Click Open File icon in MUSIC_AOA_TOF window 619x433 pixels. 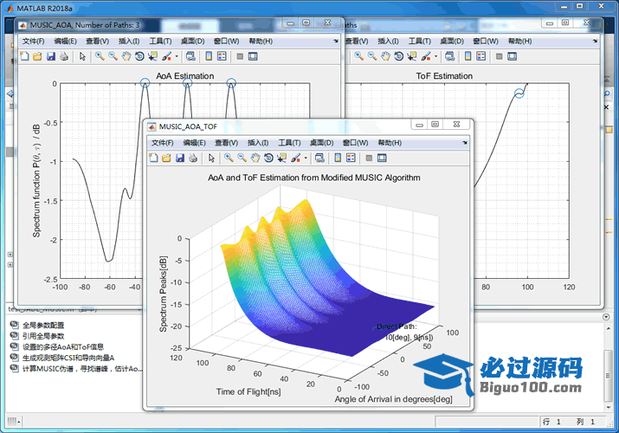click(x=166, y=158)
